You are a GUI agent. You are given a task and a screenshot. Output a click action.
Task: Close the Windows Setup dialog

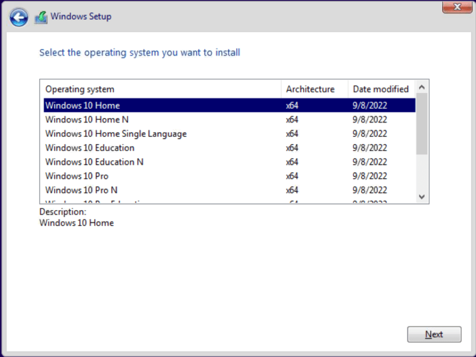[457, 7]
